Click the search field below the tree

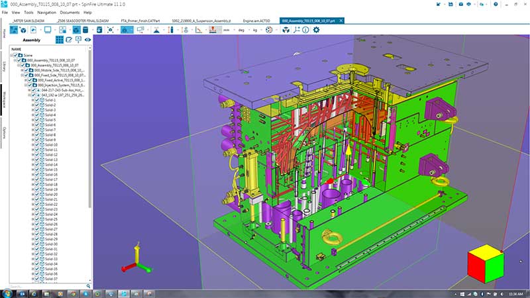pos(47,286)
